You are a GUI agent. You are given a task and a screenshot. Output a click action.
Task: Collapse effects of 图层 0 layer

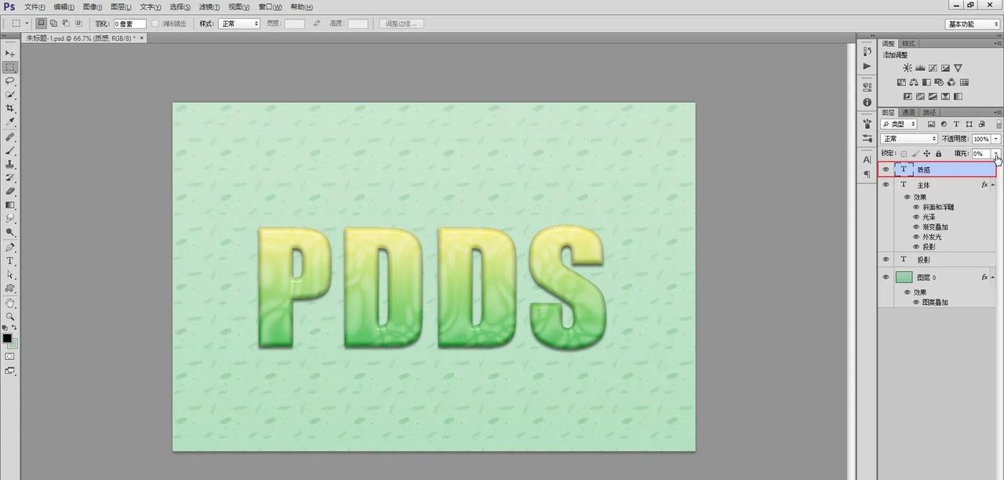(x=994, y=278)
